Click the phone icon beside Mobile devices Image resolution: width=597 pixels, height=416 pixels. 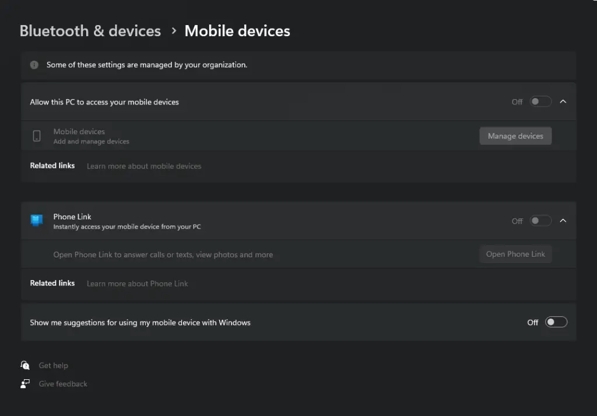pos(37,136)
